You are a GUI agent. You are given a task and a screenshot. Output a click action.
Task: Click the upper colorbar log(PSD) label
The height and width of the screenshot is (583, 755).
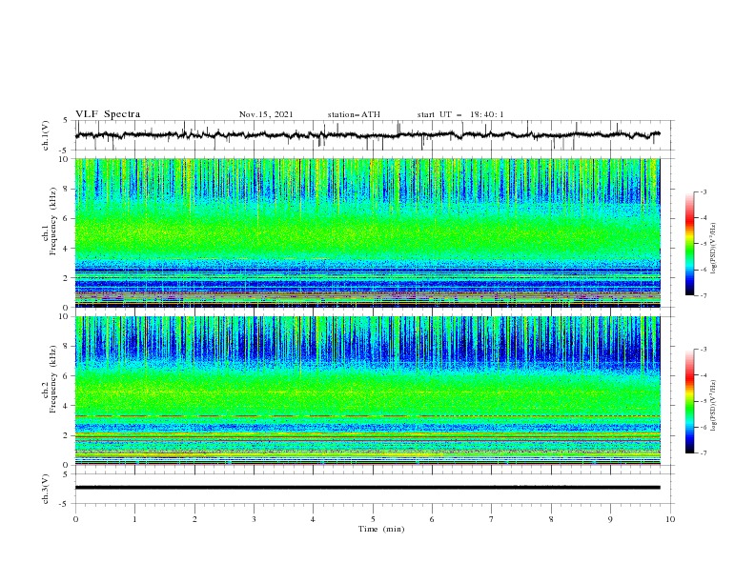[x=714, y=249]
